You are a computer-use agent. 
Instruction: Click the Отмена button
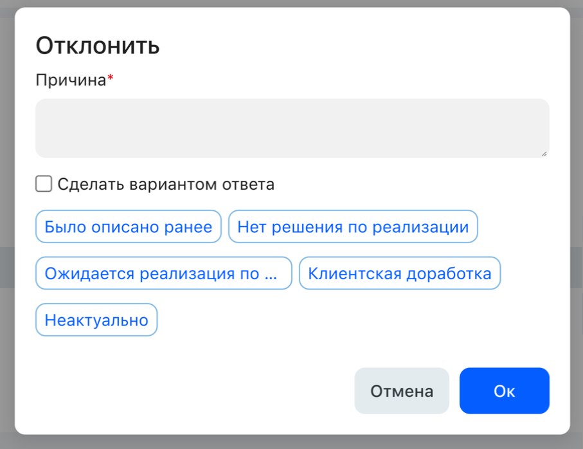pyautogui.click(x=402, y=390)
